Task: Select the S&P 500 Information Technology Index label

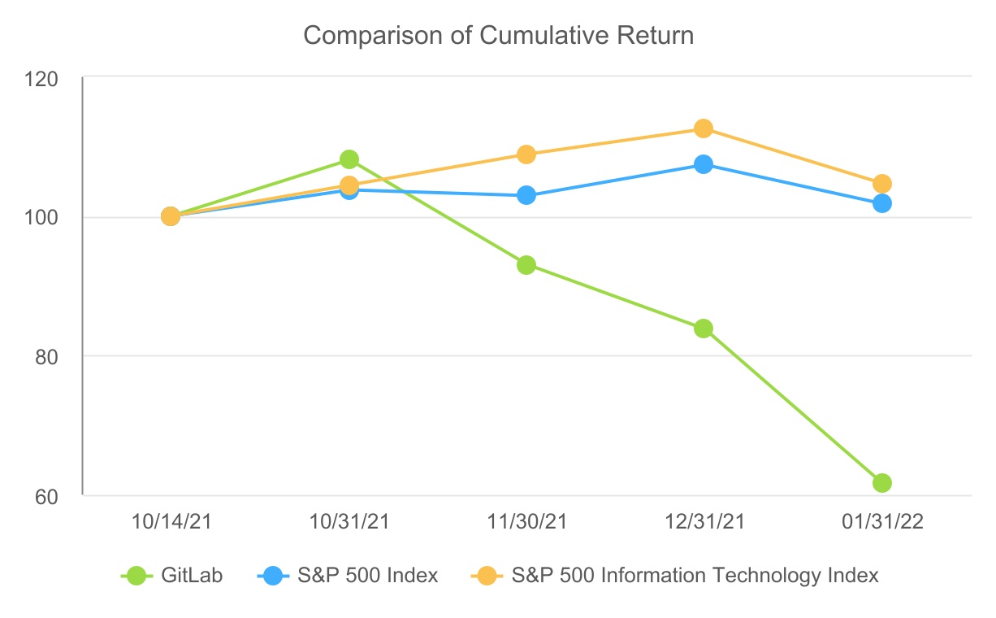Action: (x=695, y=576)
